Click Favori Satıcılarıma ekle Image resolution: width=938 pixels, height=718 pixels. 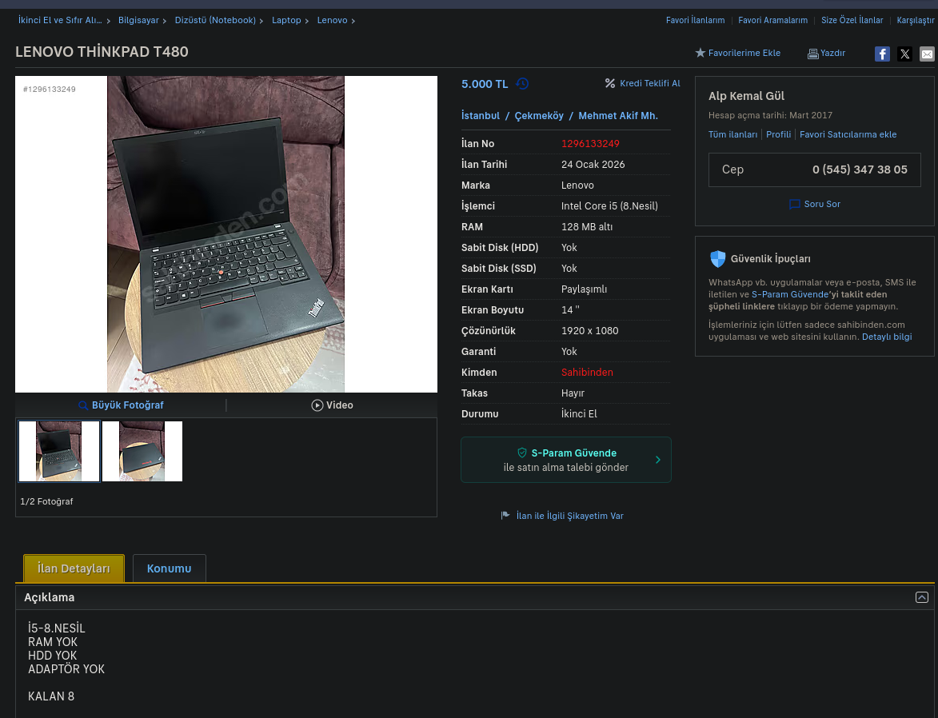click(848, 134)
